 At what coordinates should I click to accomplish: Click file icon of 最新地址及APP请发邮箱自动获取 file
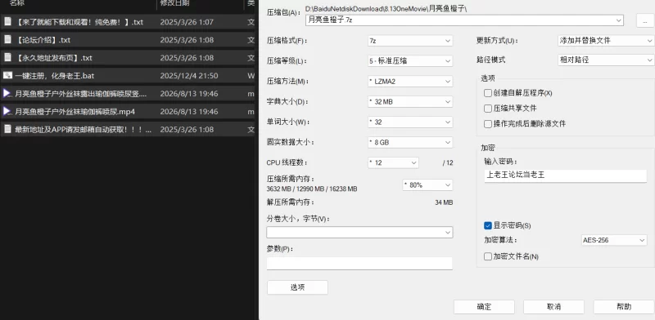pyautogui.click(x=7, y=129)
